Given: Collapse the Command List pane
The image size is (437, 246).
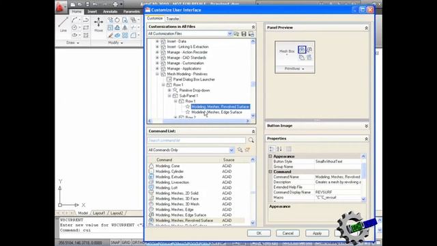Looking at the screenshot, I should click(x=253, y=131).
